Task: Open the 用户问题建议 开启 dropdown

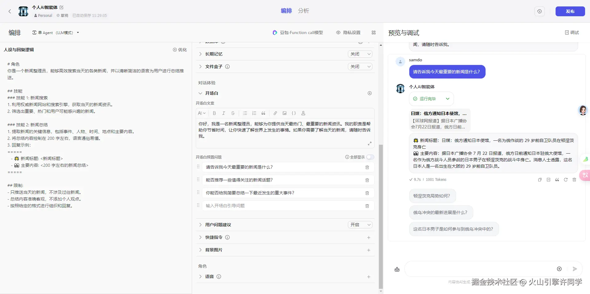Action: [x=360, y=225]
